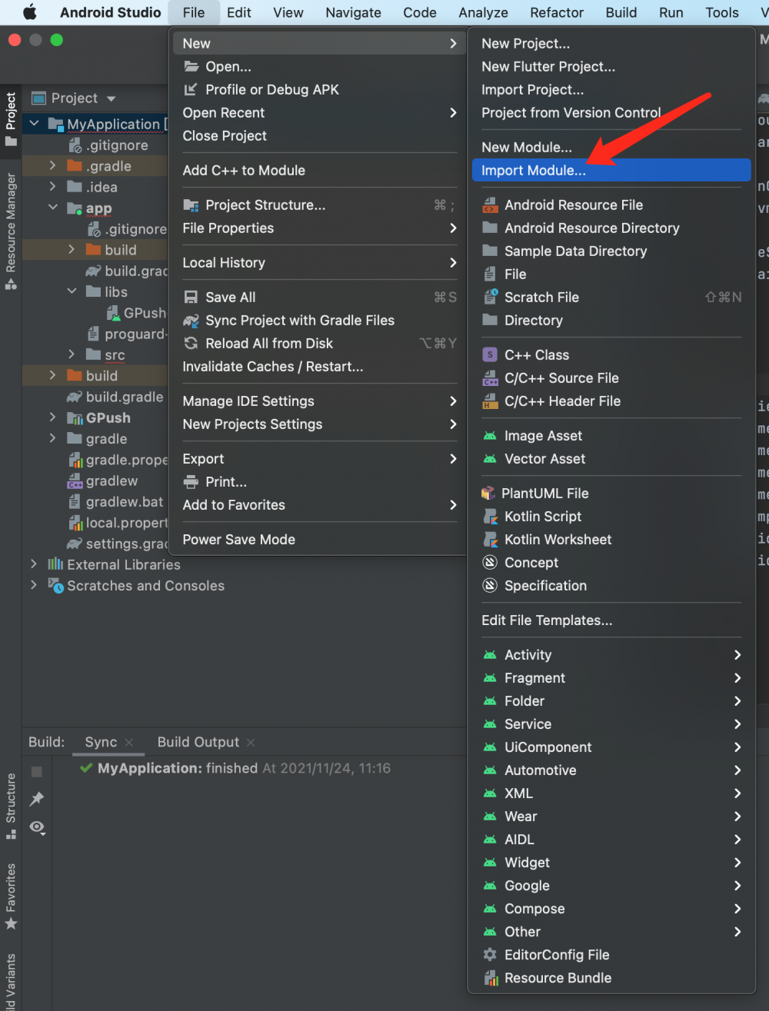Toggle the eye view icon in Build panel

pyautogui.click(x=37, y=827)
